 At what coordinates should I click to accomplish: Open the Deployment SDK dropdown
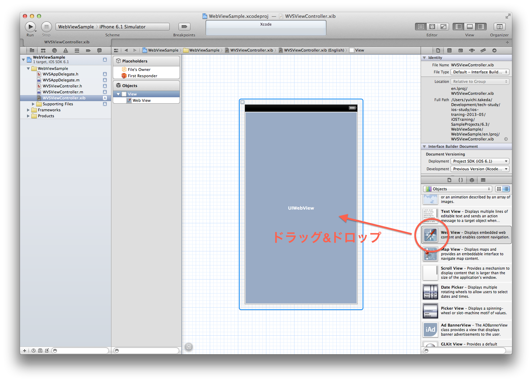[480, 161]
